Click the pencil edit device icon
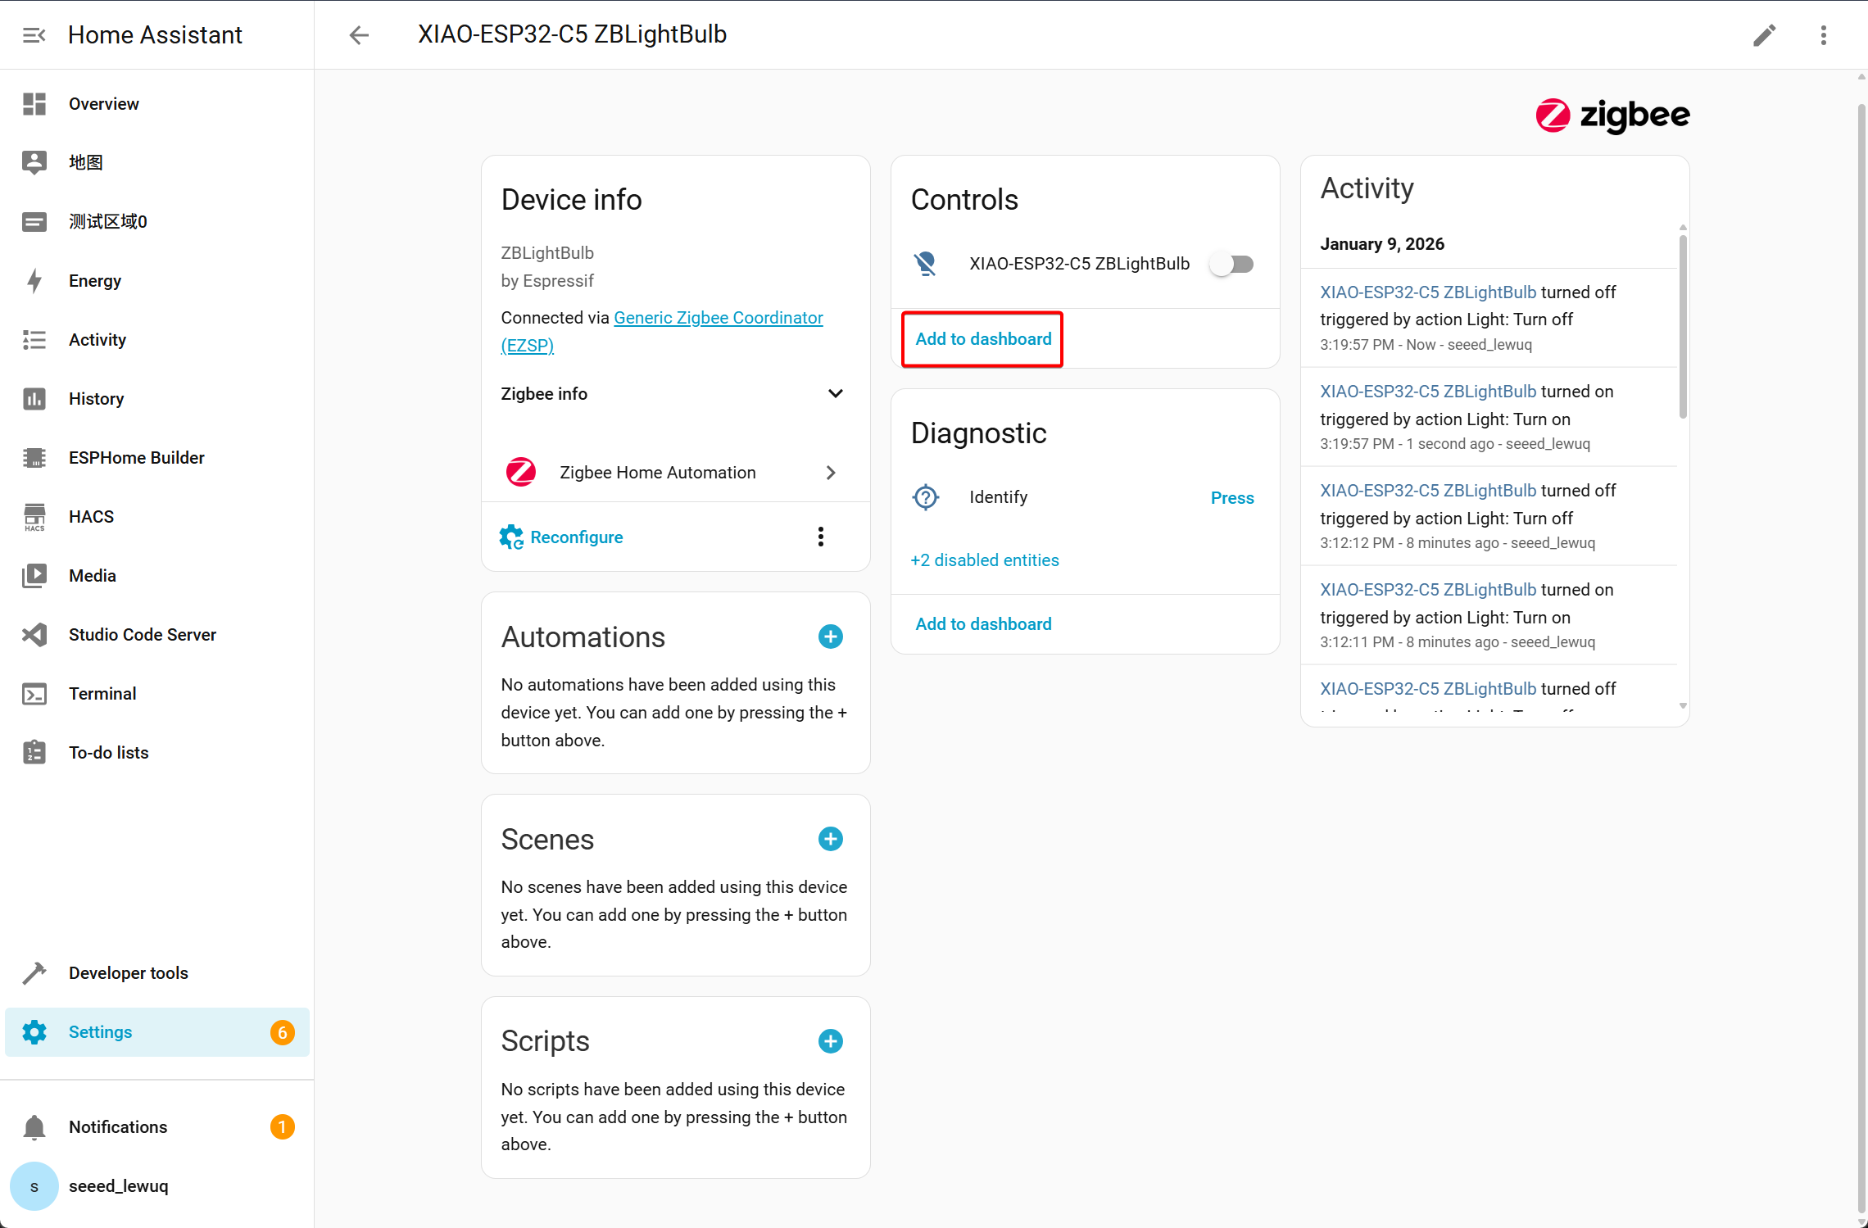The width and height of the screenshot is (1868, 1228). pos(1764,35)
